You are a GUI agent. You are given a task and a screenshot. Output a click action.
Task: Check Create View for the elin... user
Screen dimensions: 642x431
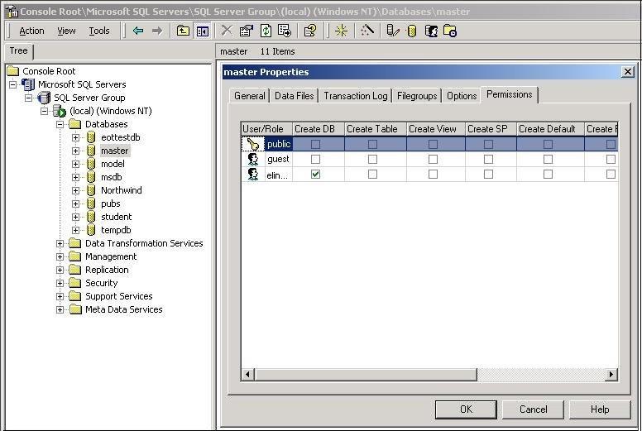coord(433,175)
